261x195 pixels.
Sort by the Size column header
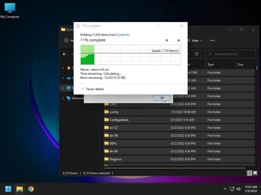pyautogui.click(x=240, y=64)
